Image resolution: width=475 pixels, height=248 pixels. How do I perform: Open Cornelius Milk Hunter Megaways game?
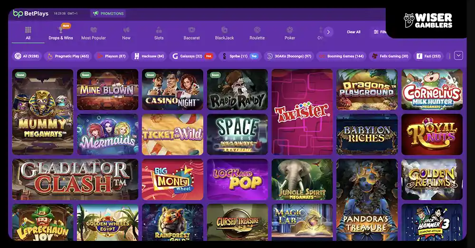432,90
